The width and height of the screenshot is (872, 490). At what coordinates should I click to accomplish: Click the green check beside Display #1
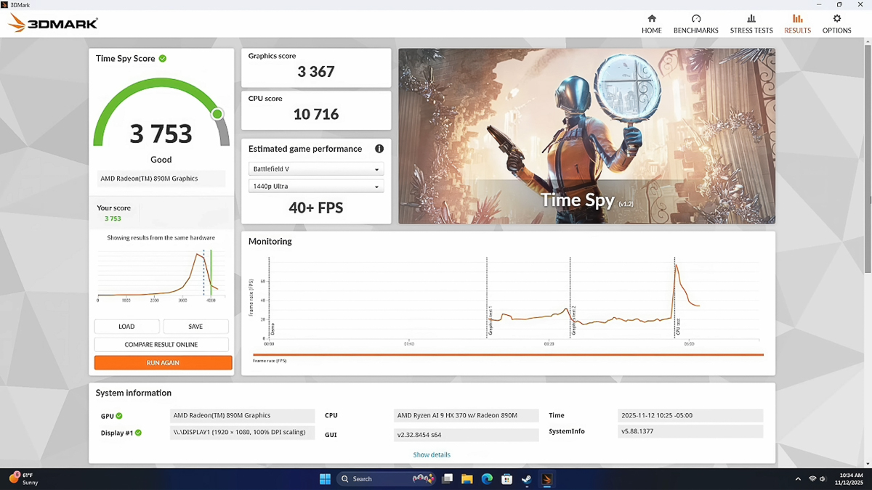click(138, 433)
